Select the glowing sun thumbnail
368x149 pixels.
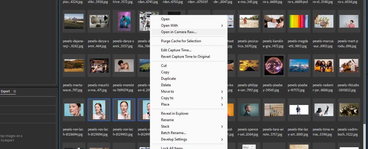point(274,65)
